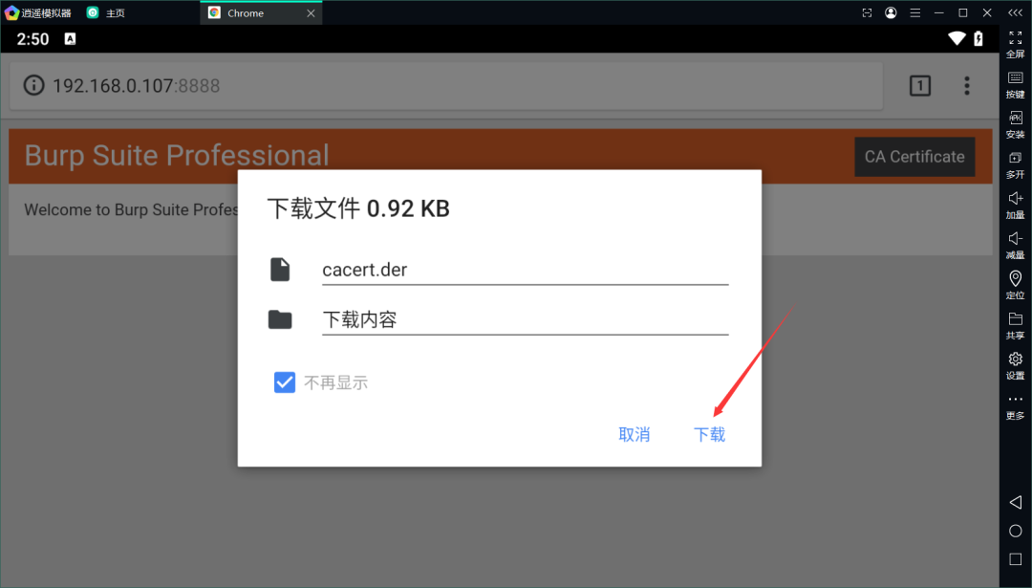
Task: Open the Chrome tab switcher
Action: [x=919, y=86]
